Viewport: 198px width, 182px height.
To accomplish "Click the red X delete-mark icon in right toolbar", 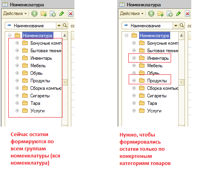I will (x=187, y=13).
